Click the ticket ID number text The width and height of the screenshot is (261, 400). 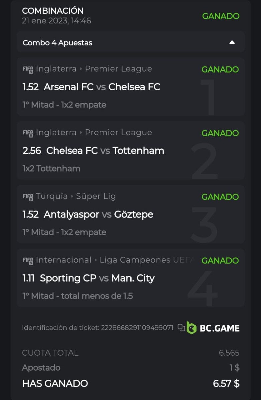pyautogui.click(x=137, y=328)
